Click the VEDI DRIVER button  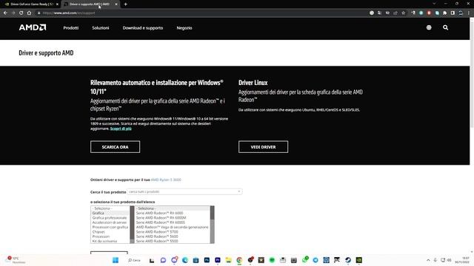tap(264, 147)
